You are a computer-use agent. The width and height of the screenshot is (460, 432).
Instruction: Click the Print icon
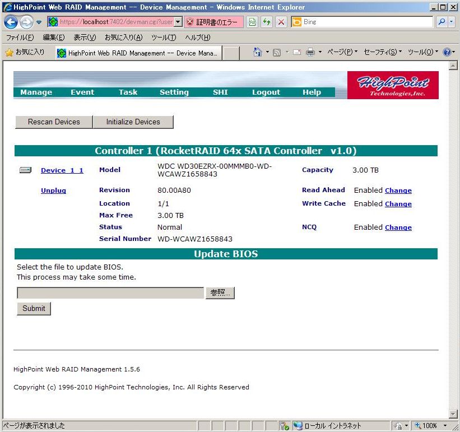click(x=310, y=53)
